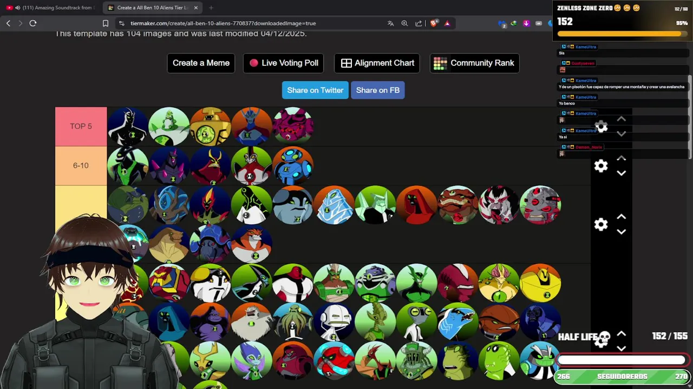
Task: Open the pink download extension icon
Action: click(526, 23)
